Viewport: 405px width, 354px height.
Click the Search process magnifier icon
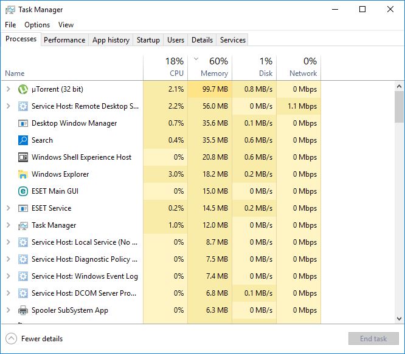23,140
